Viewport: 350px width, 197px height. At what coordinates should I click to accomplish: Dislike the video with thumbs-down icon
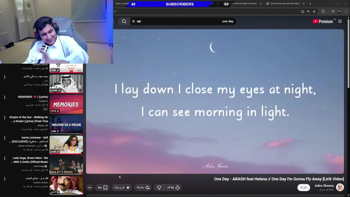[159, 187]
